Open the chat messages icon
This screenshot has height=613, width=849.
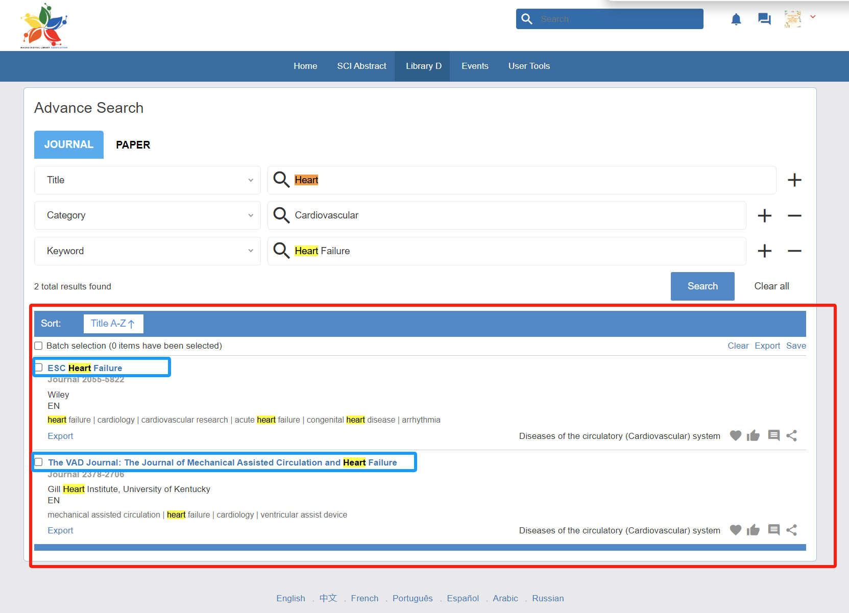coord(764,19)
